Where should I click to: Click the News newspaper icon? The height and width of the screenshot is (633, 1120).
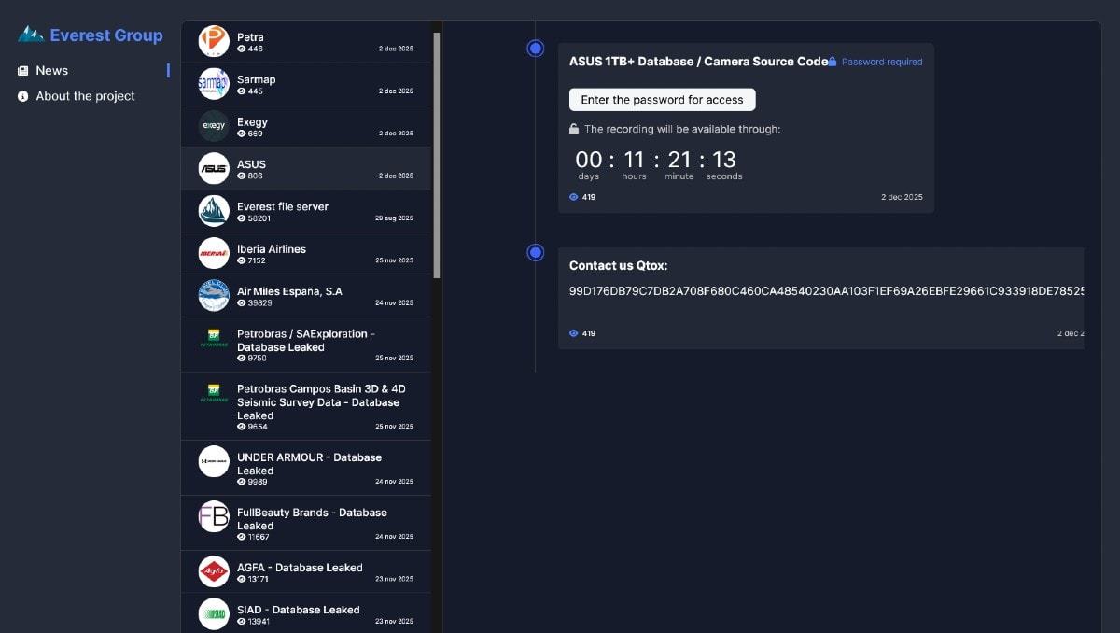pyautogui.click(x=23, y=71)
